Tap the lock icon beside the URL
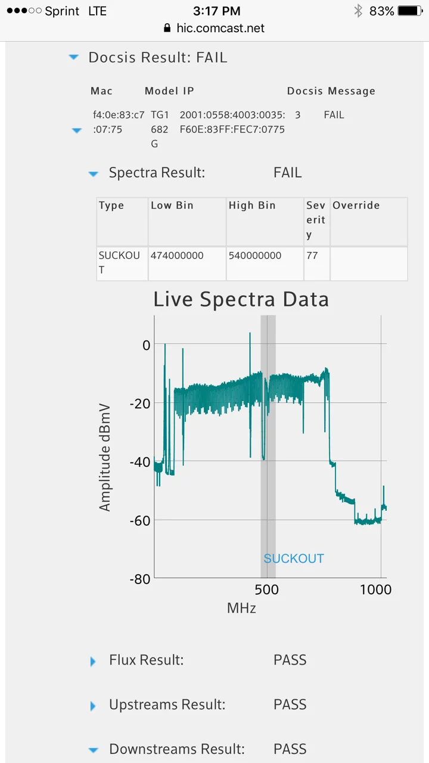This screenshot has width=429, height=763. [x=167, y=28]
